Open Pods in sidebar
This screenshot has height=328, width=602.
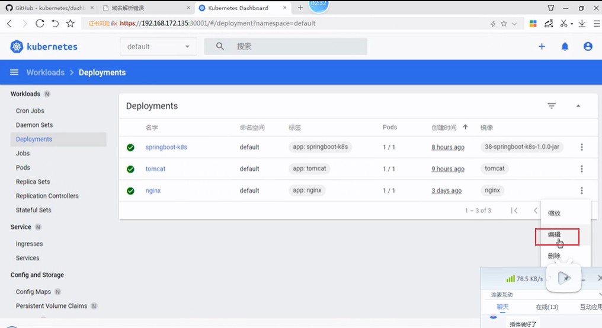point(23,168)
